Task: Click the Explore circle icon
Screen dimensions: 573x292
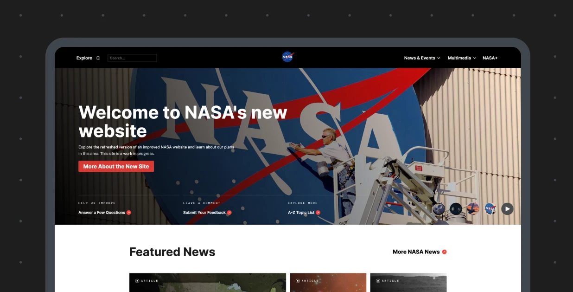Action: tap(98, 58)
